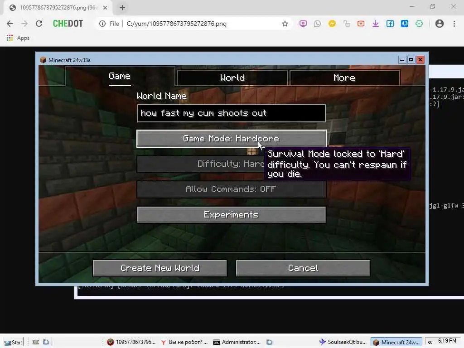Click the Minecraft window title icon
This screenshot has width=464, height=348.
click(43, 60)
